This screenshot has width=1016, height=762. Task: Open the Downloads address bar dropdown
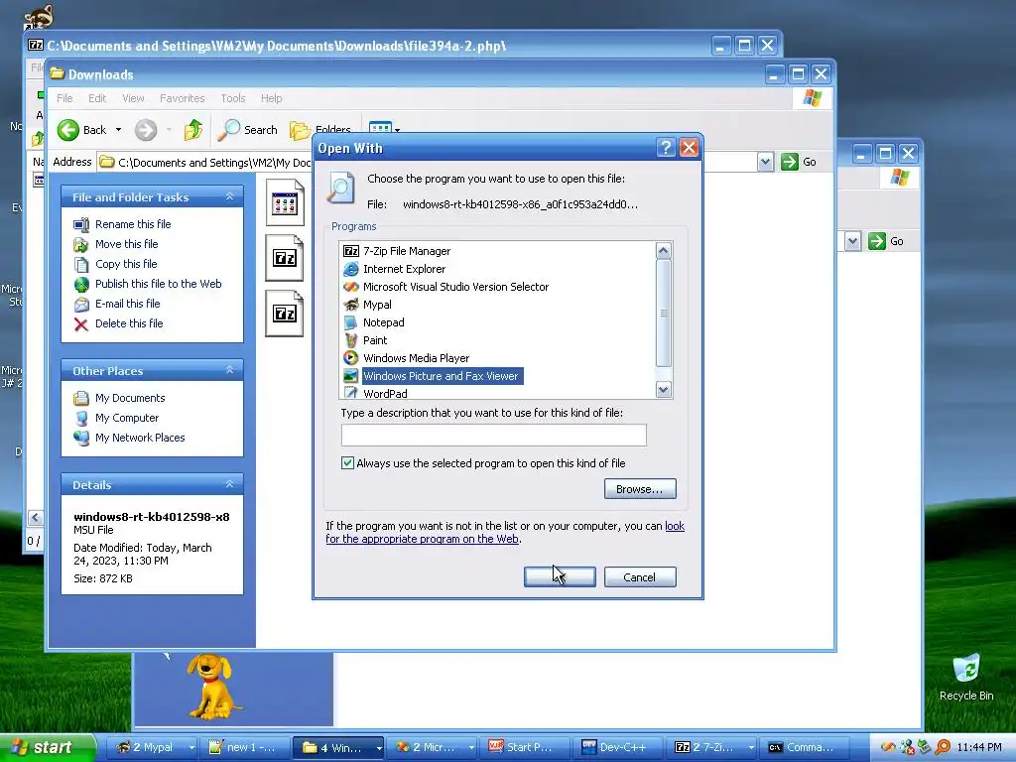coord(765,162)
